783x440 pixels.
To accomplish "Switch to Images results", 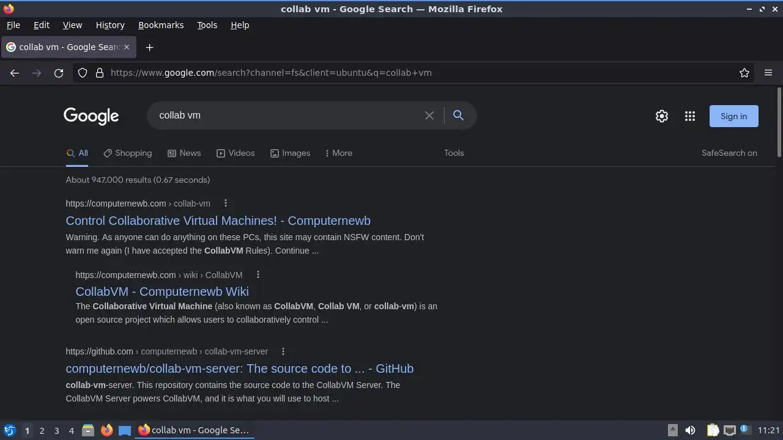I will click(x=290, y=153).
